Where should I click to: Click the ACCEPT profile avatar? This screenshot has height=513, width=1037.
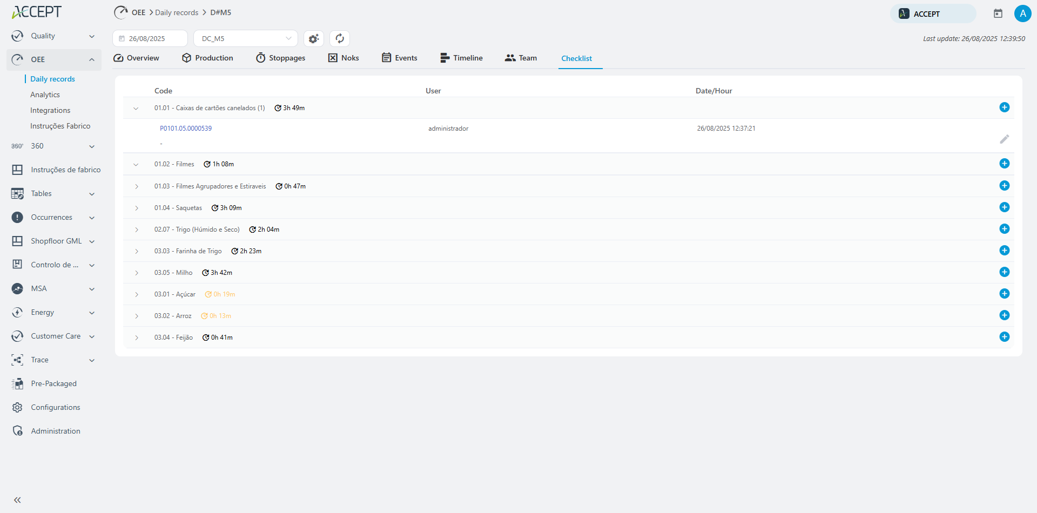(1023, 13)
